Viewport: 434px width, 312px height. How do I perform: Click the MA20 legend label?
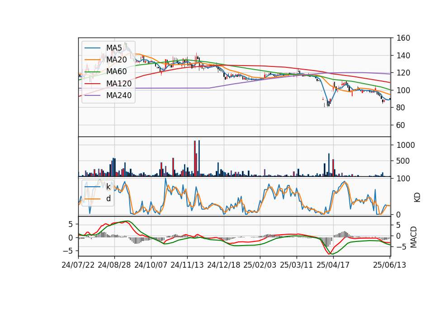pos(116,60)
